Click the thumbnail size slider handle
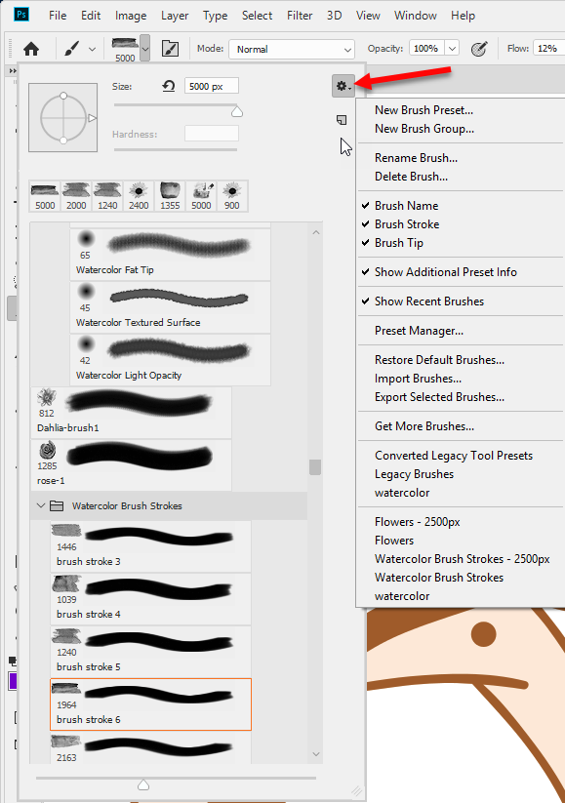This screenshot has width=565, height=803. click(143, 784)
